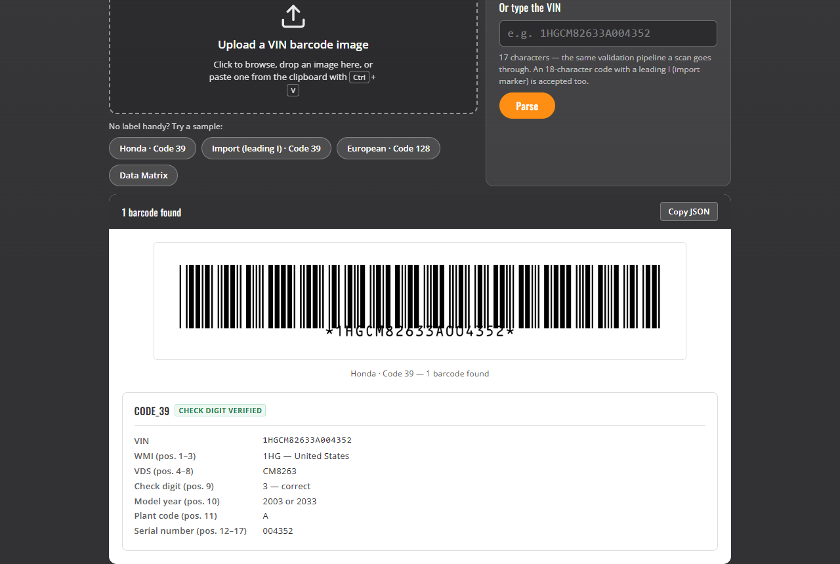Click the upload arrow icon

(293, 16)
